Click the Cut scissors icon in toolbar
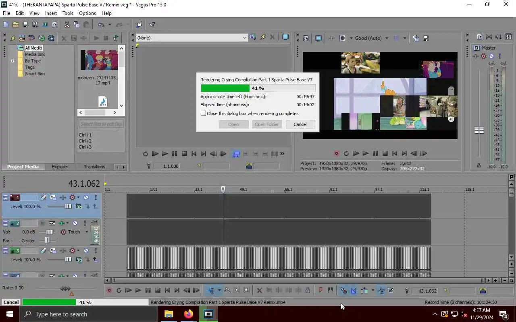The width and height of the screenshot is (516, 322). [67, 25]
